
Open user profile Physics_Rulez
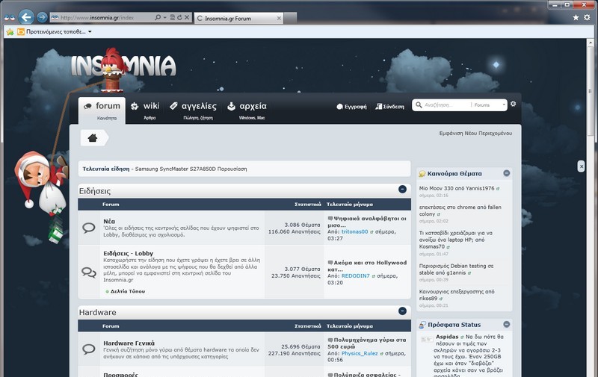click(x=360, y=353)
